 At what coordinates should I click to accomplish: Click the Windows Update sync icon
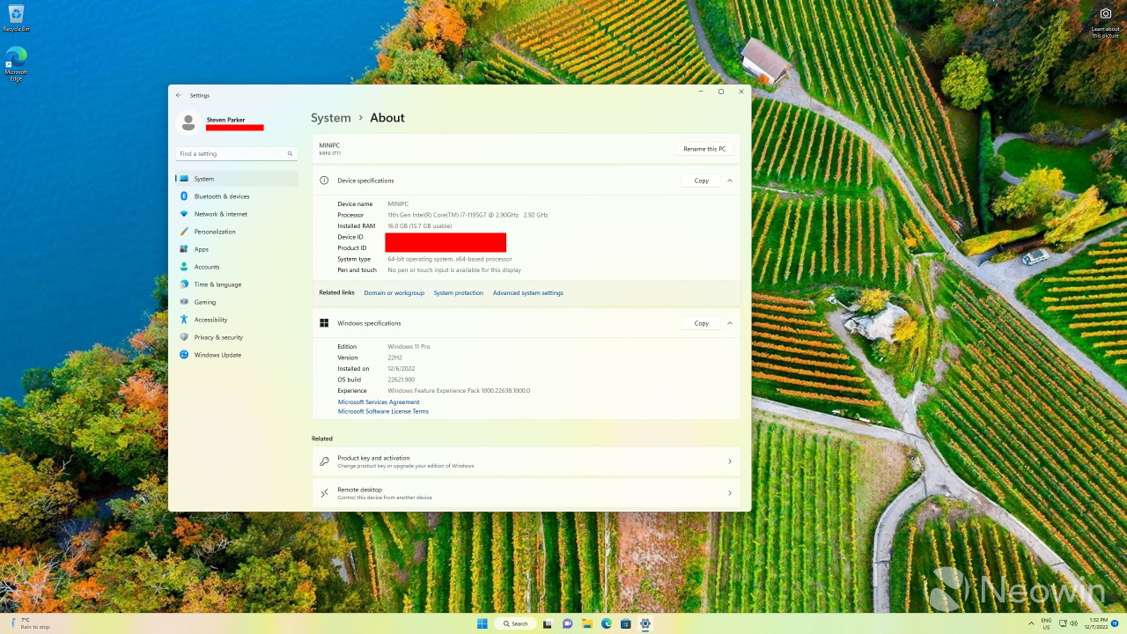184,355
